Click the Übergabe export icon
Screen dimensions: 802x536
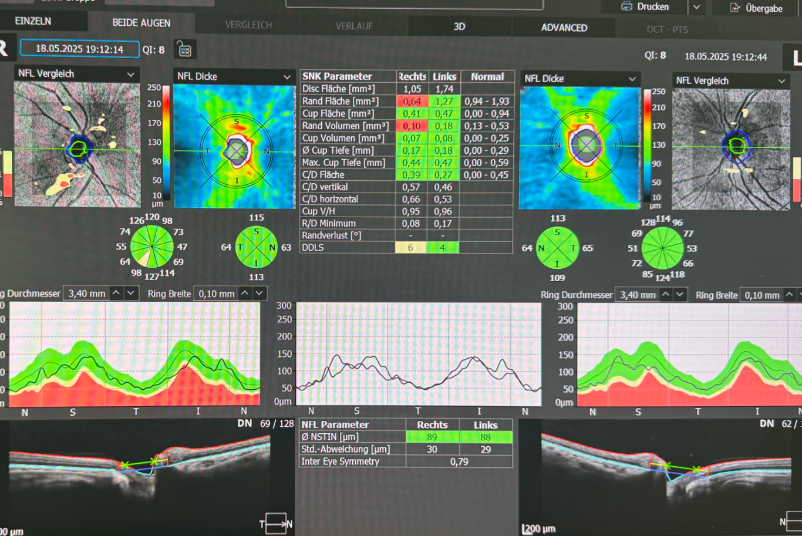735,8
